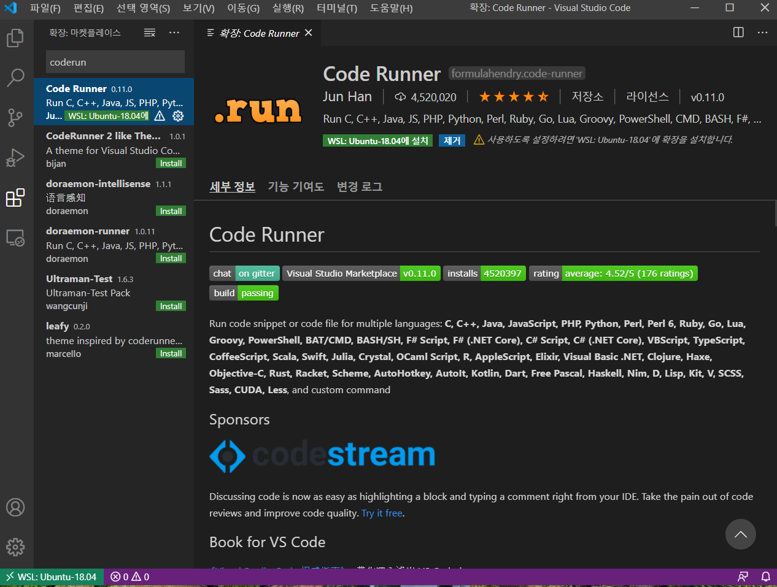Split the editor to the right
Screen dimensions: 777x587
tap(738, 33)
